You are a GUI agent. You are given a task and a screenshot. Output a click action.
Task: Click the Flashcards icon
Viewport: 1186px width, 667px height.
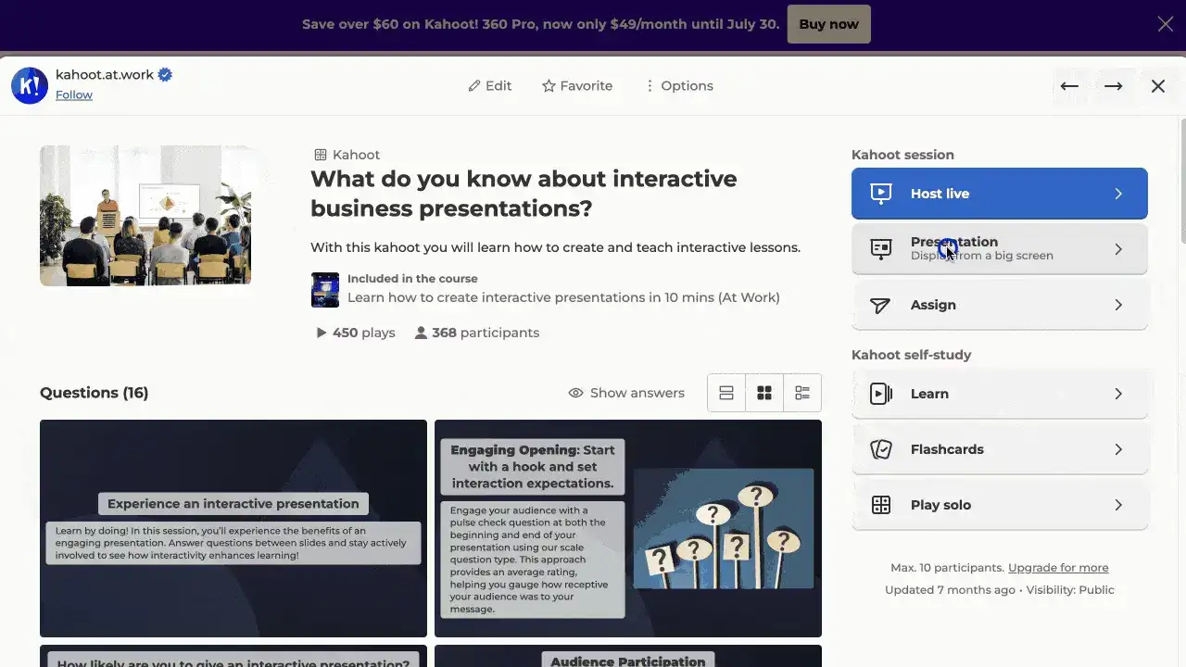coord(881,449)
